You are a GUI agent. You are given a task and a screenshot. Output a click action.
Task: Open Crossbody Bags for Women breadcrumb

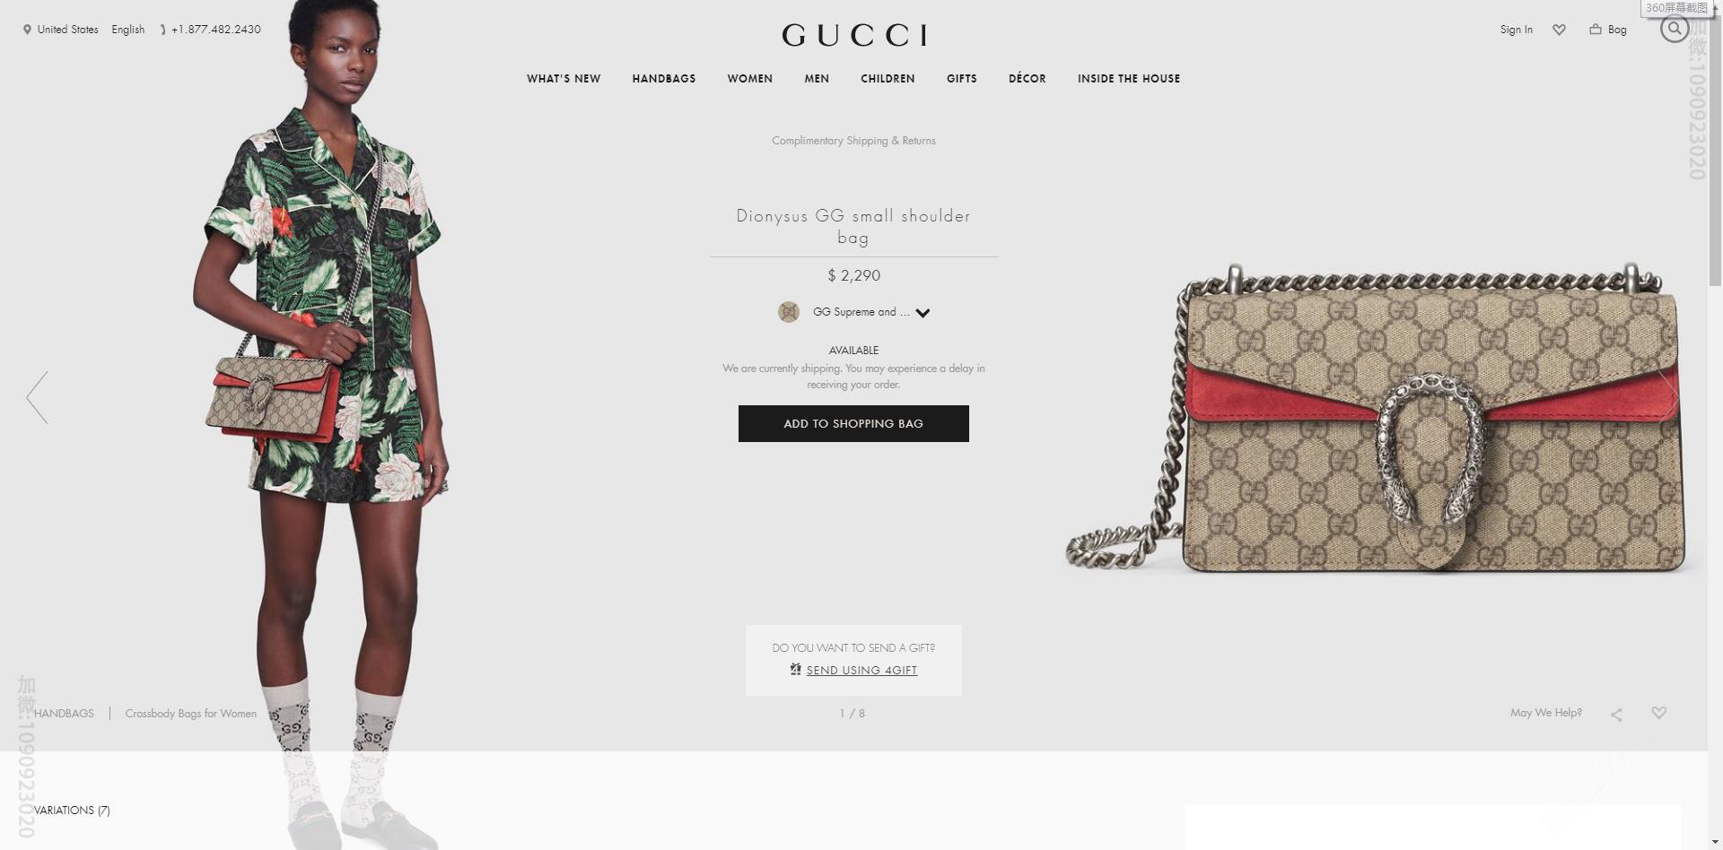tap(190, 714)
